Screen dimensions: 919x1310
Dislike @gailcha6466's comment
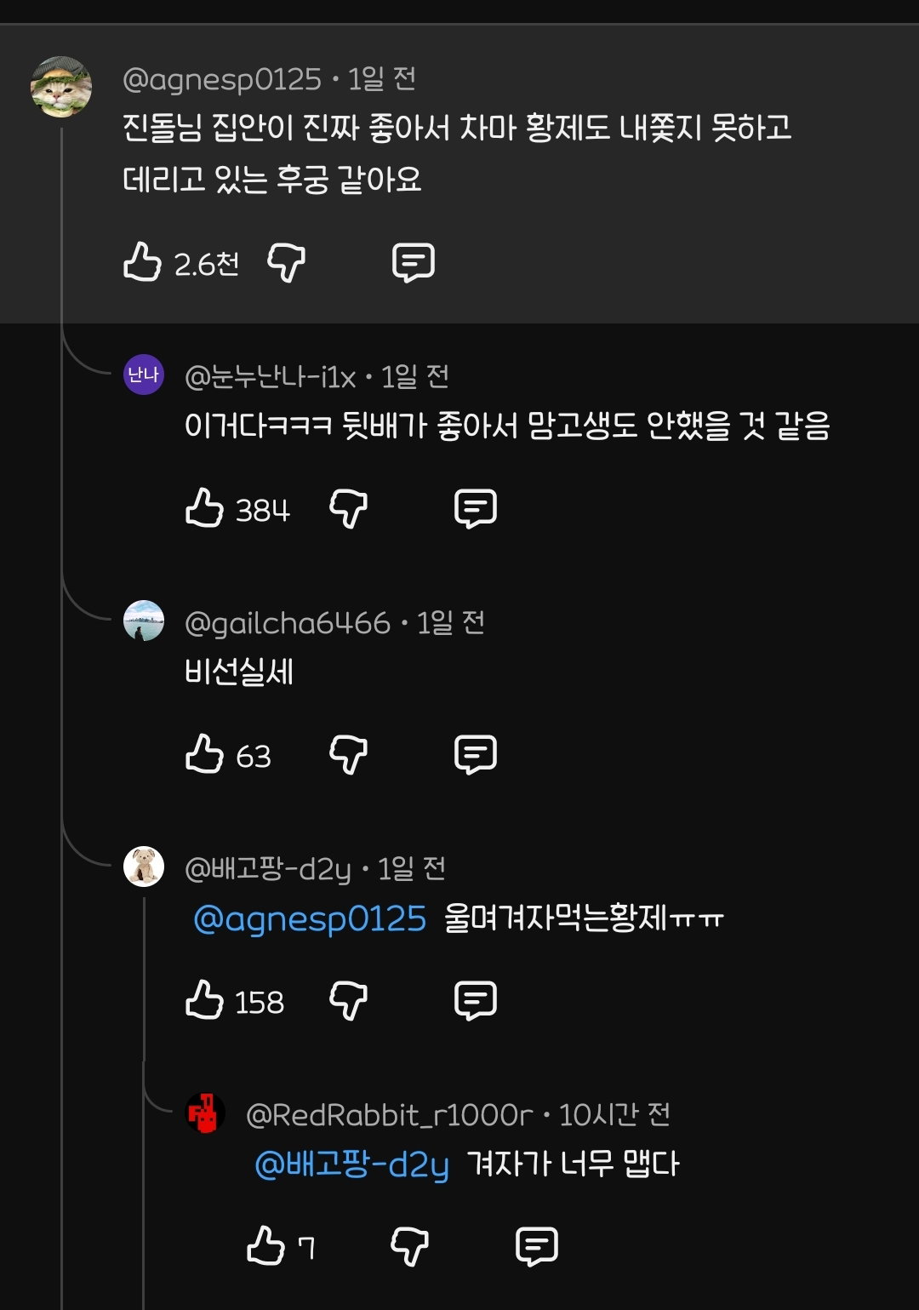pyautogui.click(x=348, y=754)
